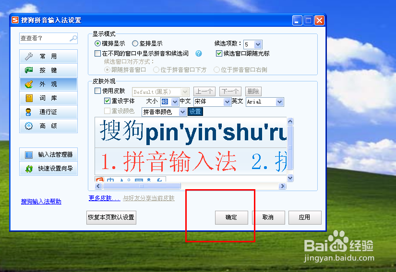The width and height of the screenshot is (396, 272).
Task: Click the 取消 button
Action: (268, 217)
